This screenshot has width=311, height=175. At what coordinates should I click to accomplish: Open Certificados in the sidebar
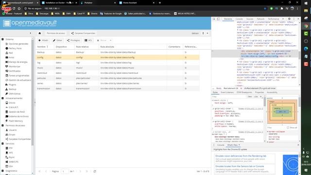(x=15, y=71)
